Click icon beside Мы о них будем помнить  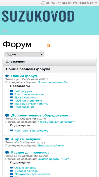(x=11, y=104)
